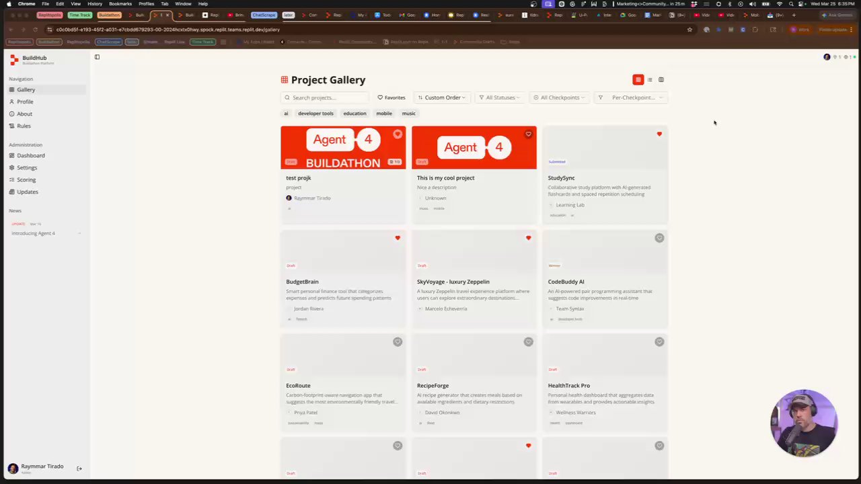Open the CodeBuddy AI project title
This screenshot has width=861, height=484.
566,282
